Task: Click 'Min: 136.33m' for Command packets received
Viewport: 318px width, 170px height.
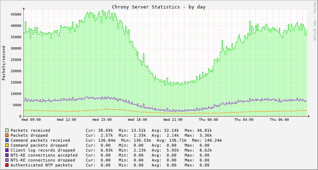Action: coord(136,140)
